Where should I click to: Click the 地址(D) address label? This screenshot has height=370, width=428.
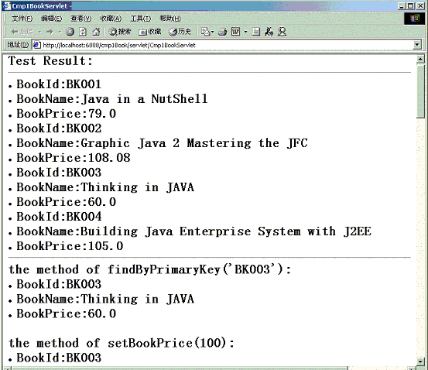18,45
